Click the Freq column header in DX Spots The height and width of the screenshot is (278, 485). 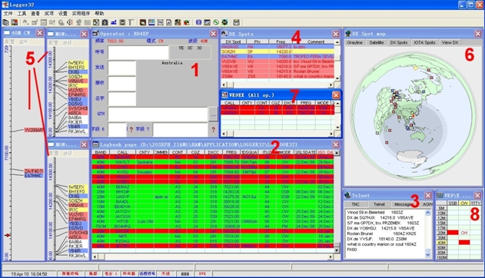[x=281, y=41]
